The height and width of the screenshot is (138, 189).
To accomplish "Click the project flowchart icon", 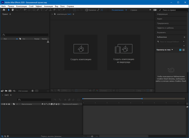I will [48, 42].
